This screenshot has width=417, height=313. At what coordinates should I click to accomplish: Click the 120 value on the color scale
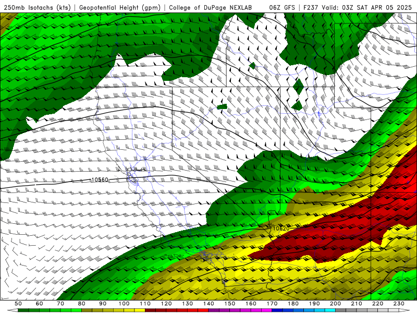tap(166, 304)
